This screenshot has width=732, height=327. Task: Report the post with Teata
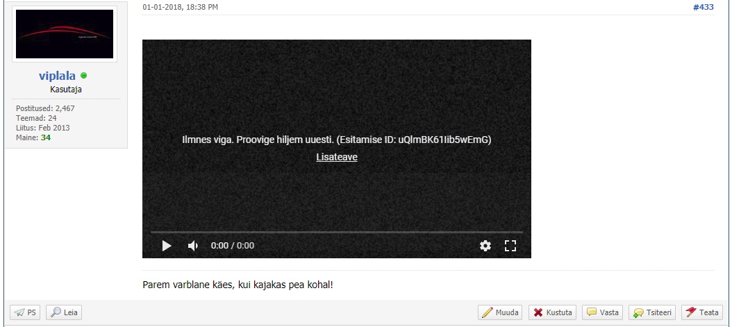point(701,312)
